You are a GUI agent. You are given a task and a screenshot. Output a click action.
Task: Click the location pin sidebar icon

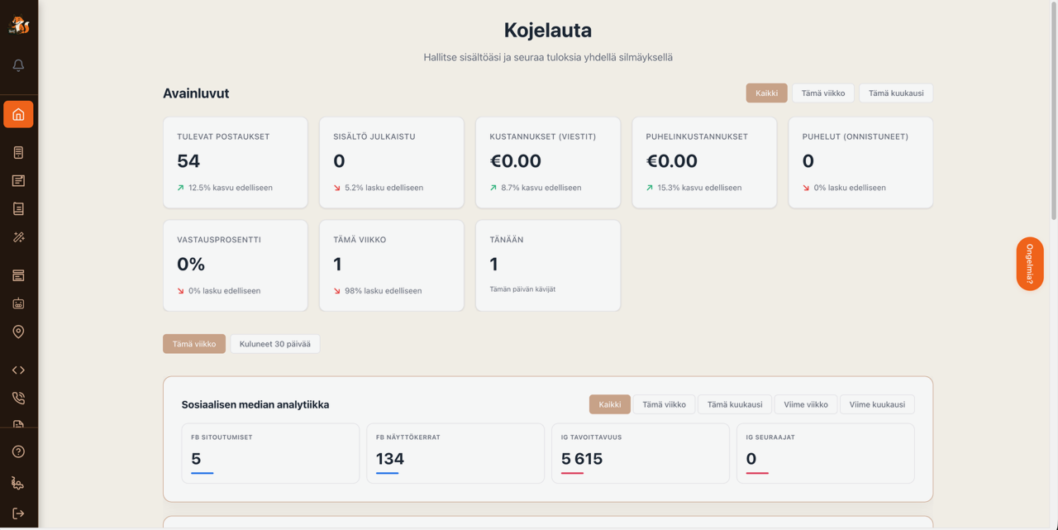pos(18,332)
